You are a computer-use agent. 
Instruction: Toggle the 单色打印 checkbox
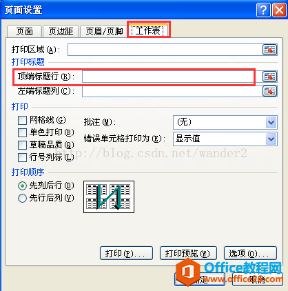pyautogui.click(x=22, y=132)
